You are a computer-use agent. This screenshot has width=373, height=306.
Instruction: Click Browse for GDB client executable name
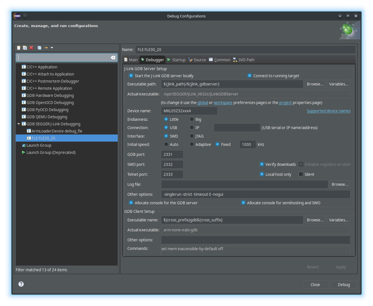[x=315, y=220]
